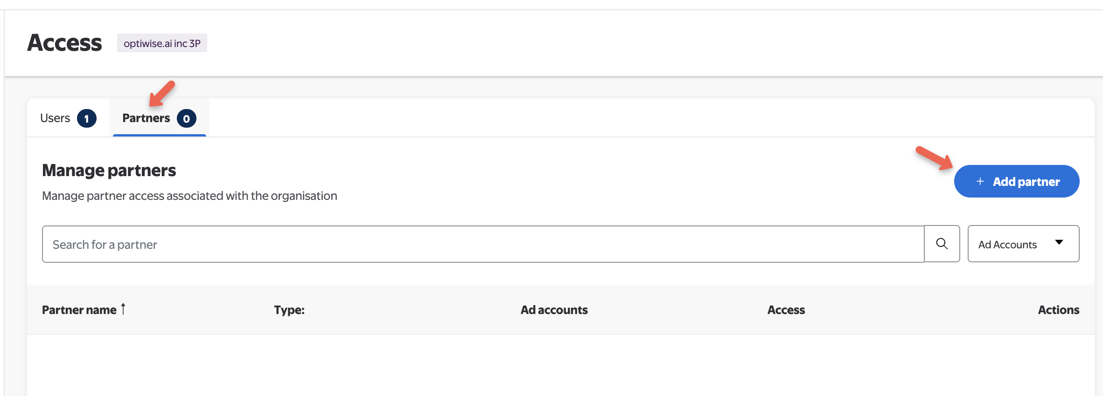
Task: Click the Ad accounts column header
Action: [554, 310]
